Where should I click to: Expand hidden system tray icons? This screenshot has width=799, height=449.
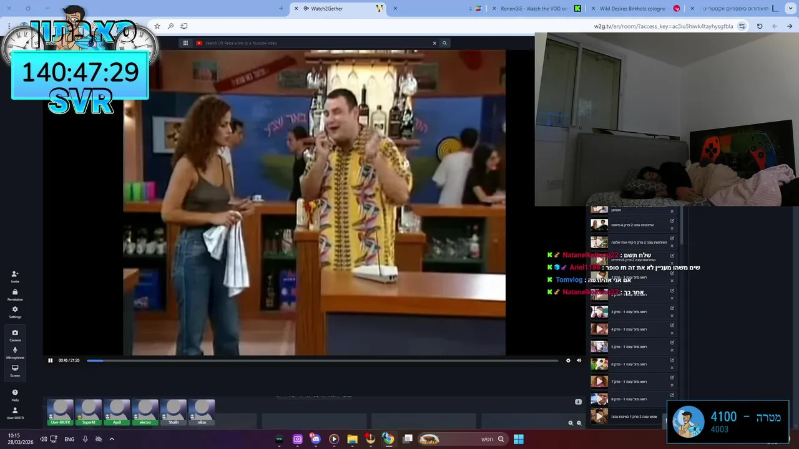click(112, 439)
